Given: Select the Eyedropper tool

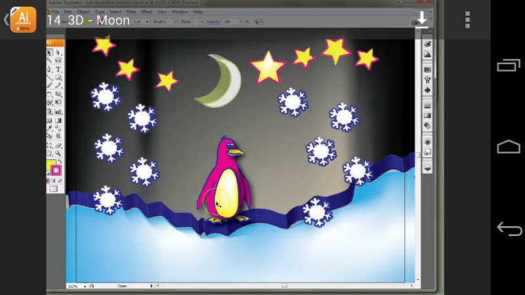Looking at the screenshot, I should point(50,128).
